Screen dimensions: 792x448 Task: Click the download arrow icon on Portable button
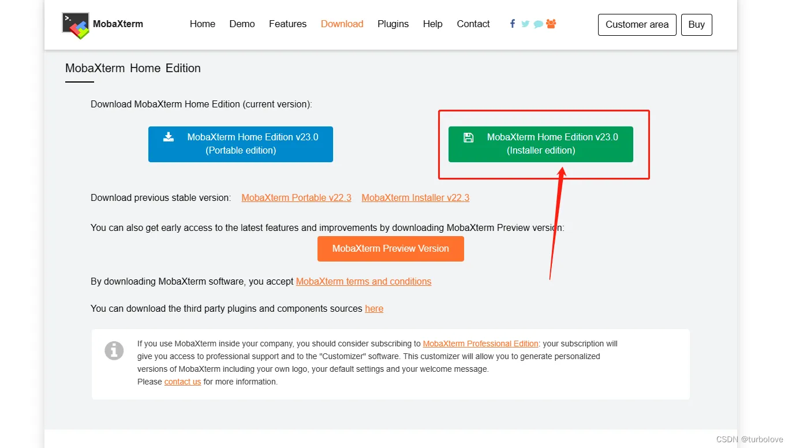click(169, 137)
